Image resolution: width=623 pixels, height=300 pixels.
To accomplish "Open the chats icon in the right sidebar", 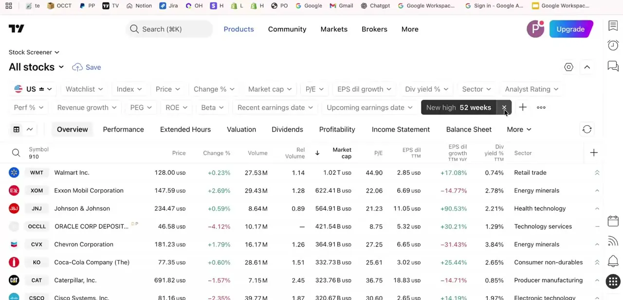I will pos(613,66).
